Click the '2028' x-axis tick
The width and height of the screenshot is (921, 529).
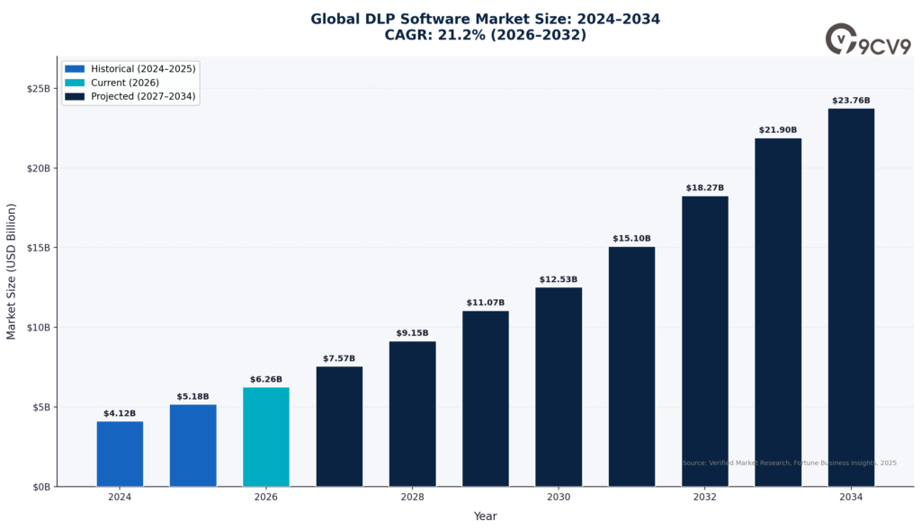pos(412,498)
